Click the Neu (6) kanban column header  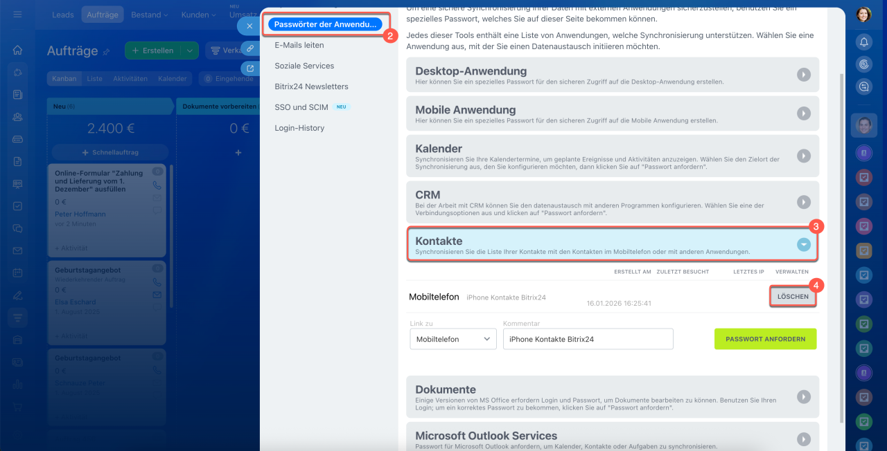tap(110, 107)
